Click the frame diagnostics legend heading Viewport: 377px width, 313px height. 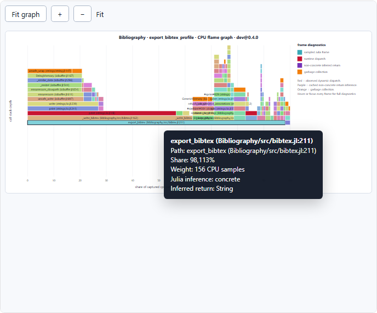311,45
